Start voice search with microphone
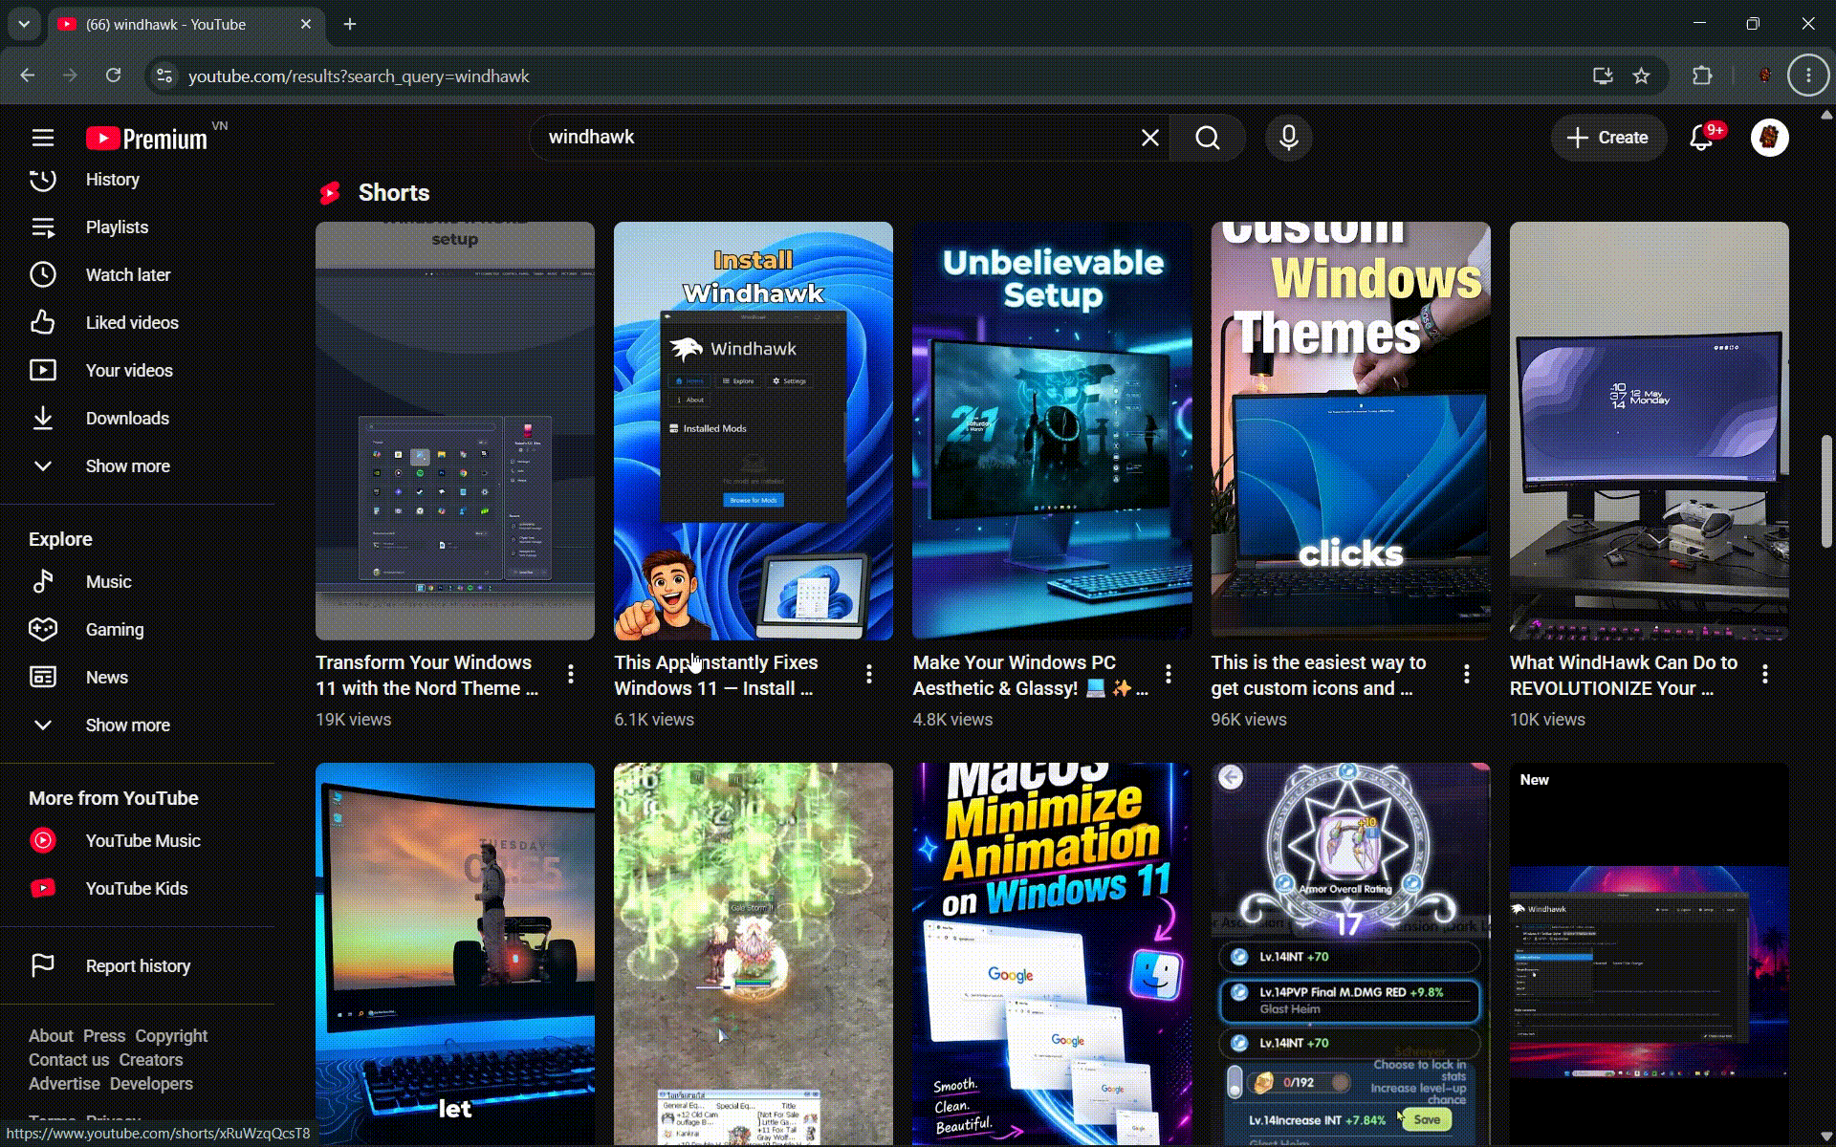 pos(1289,138)
